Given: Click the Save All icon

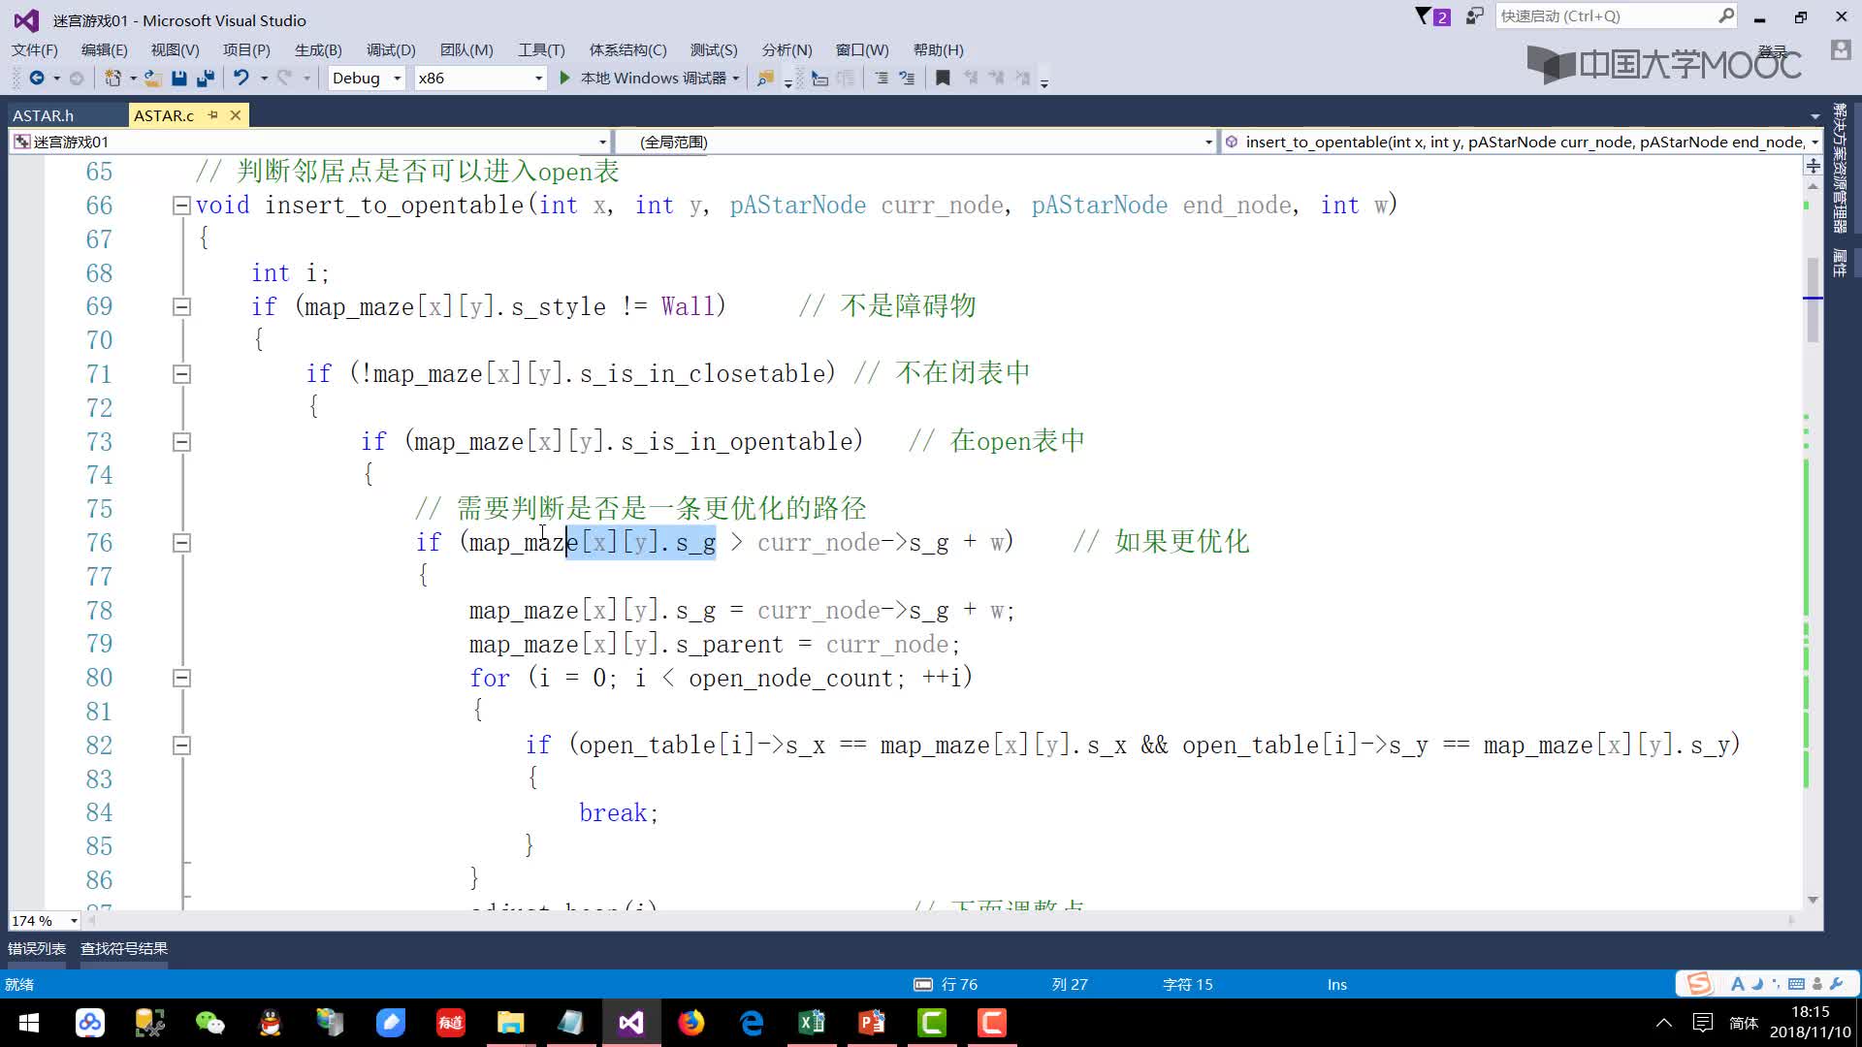Looking at the screenshot, I should [x=205, y=78].
